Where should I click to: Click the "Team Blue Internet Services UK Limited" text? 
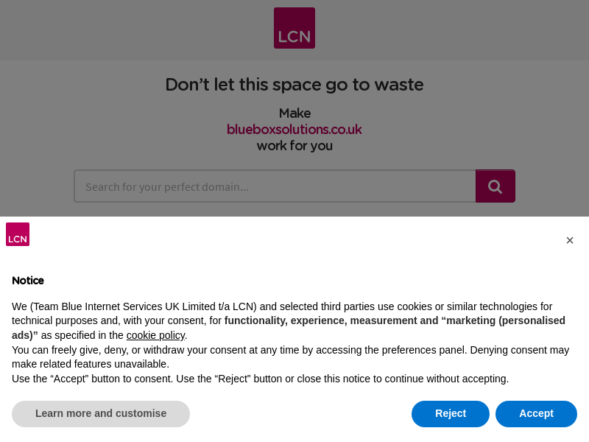[x=125, y=306]
